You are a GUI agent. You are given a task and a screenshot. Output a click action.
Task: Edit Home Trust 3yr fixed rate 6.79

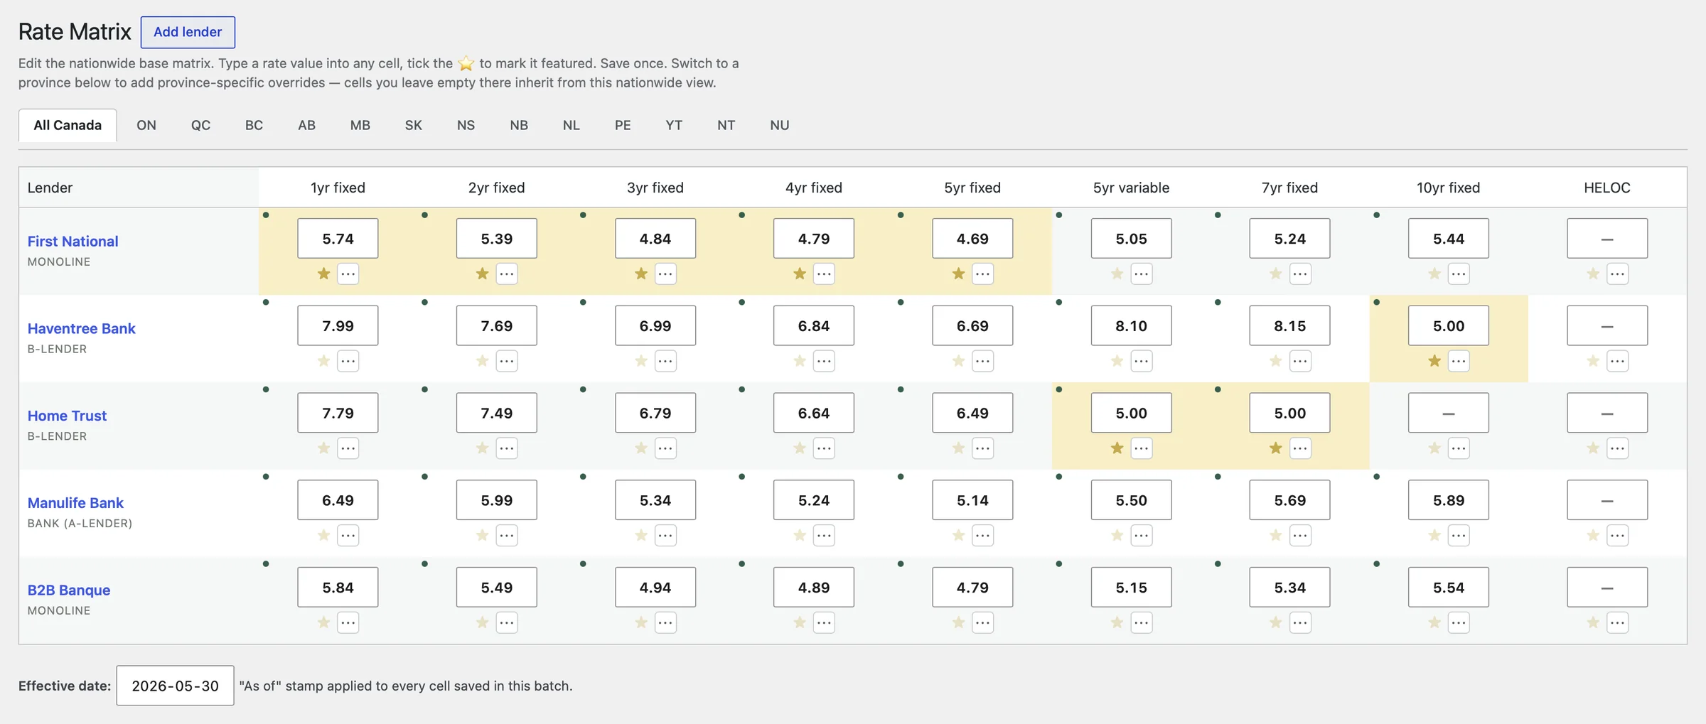pyautogui.click(x=655, y=413)
